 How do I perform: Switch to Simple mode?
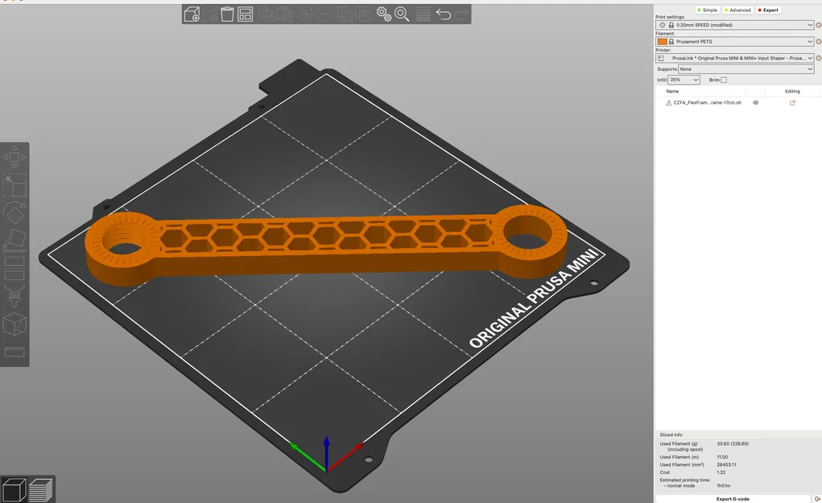[x=707, y=10]
